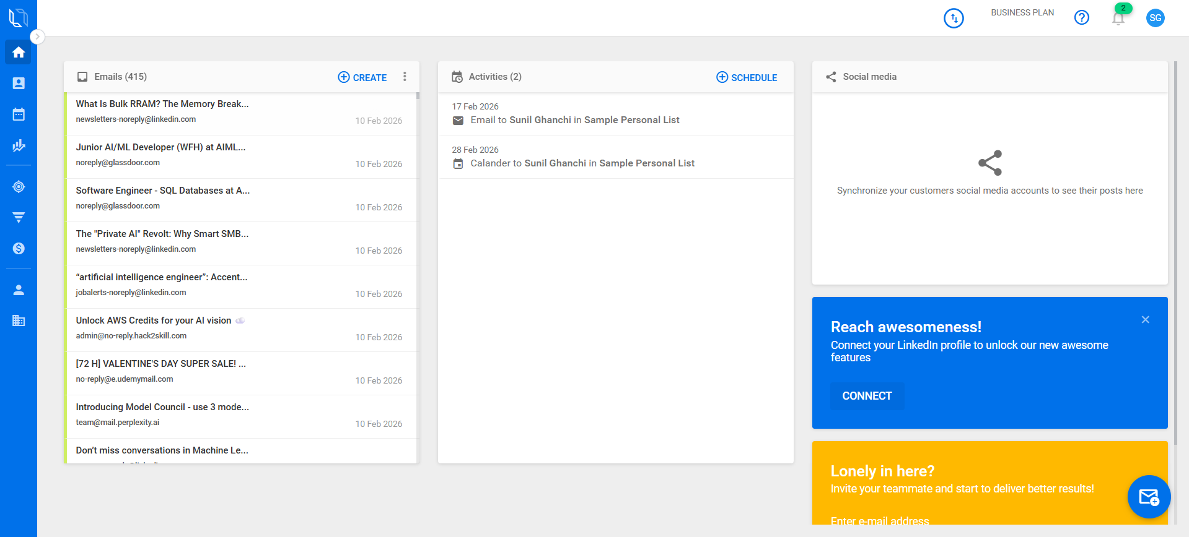Open the Calendar icon in sidebar
Screen dimensions: 1189x537
(x=19, y=114)
